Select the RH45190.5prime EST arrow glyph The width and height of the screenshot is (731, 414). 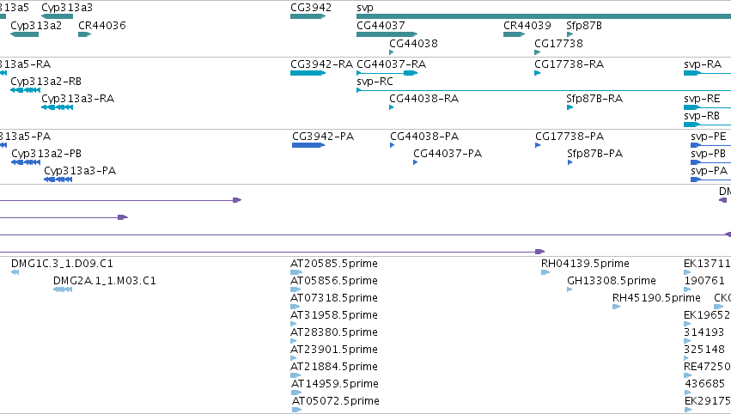pyautogui.click(x=616, y=307)
